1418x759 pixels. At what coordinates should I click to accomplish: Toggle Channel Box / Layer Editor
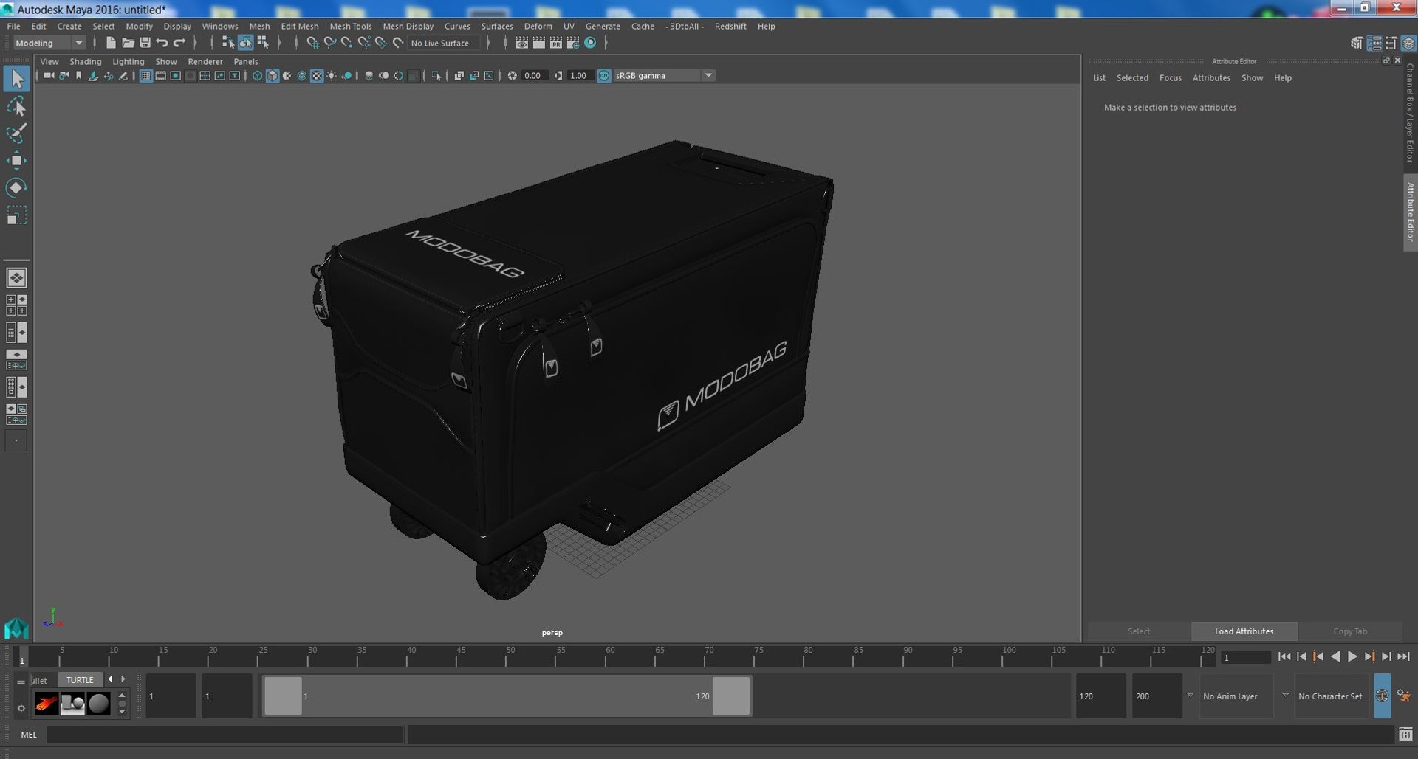coord(1408,43)
